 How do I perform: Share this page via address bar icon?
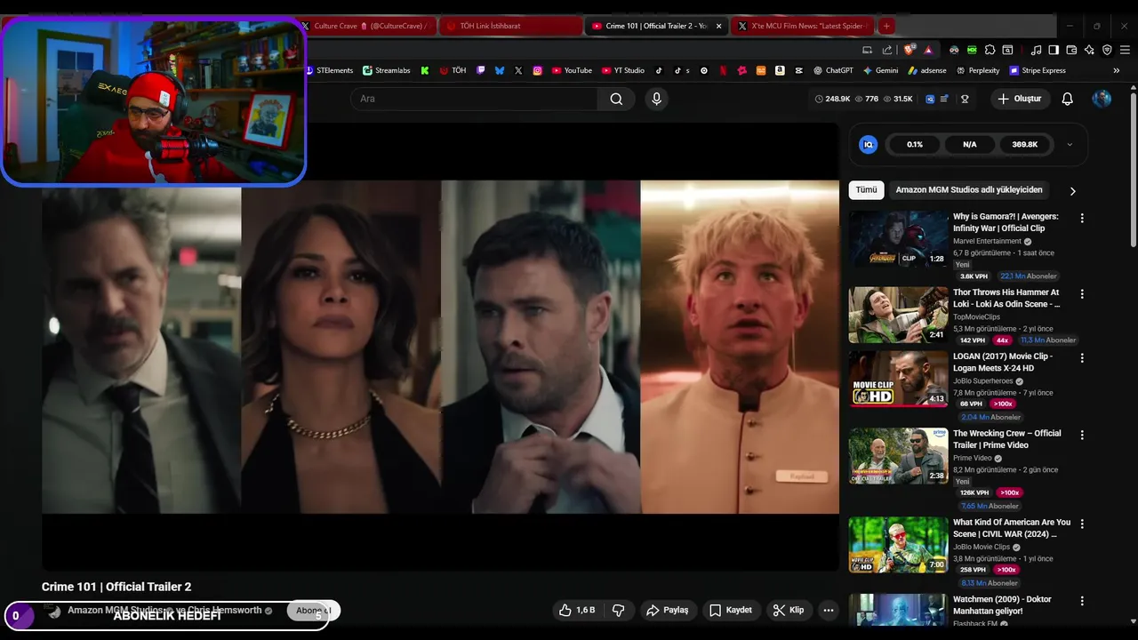(x=887, y=50)
